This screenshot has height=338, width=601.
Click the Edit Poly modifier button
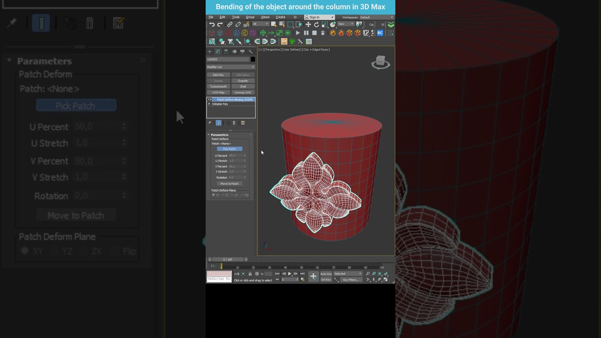(218, 75)
